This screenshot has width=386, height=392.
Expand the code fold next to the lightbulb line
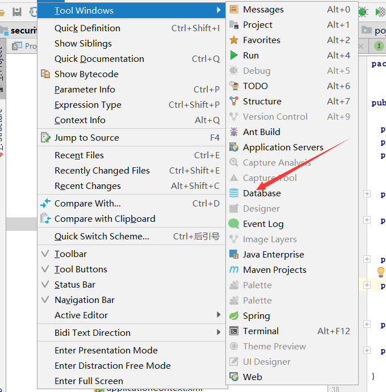point(367,285)
